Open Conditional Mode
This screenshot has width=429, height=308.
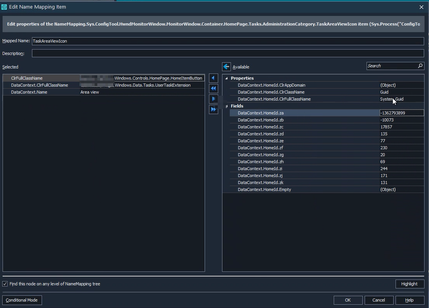tap(22, 300)
